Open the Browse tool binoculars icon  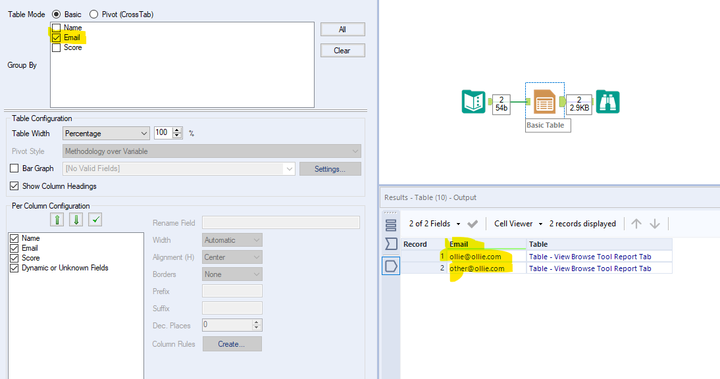tap(607, 103)
